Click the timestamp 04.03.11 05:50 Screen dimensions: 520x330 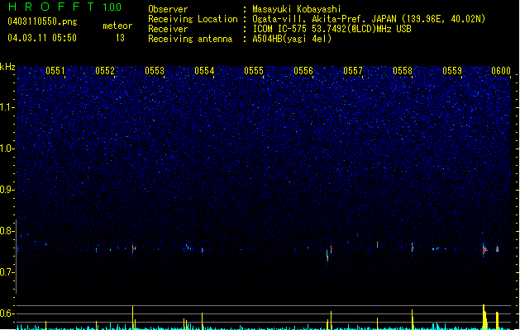(42, 38)
